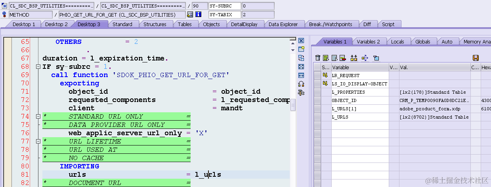Image resolution: width=491 pixels, height=187 pixels.
Task: Click the navigate-to-source icon after PHIO_GET_URL_FOR_GET
Action: pyautogui.click(x=190, y=15)
